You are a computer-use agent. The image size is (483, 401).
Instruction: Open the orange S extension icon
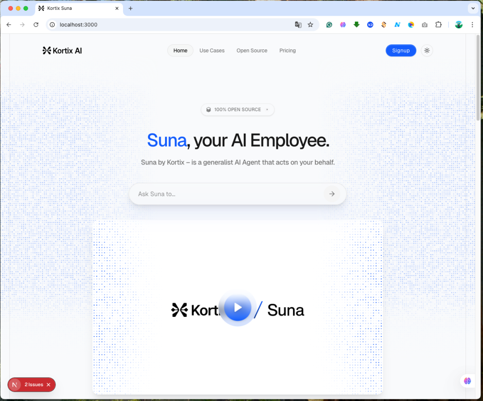coord(384,25)
